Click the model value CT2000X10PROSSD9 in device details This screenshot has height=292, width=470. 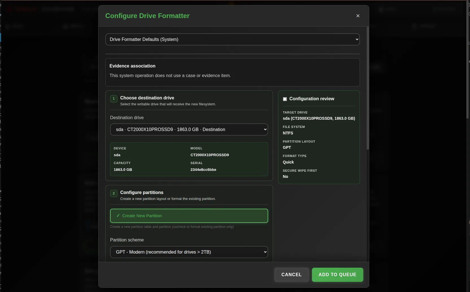pos(210,155)
